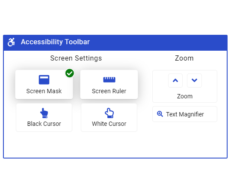
Task: Decrease zoom with the down chevron
Action: click(x=194, y=80)
